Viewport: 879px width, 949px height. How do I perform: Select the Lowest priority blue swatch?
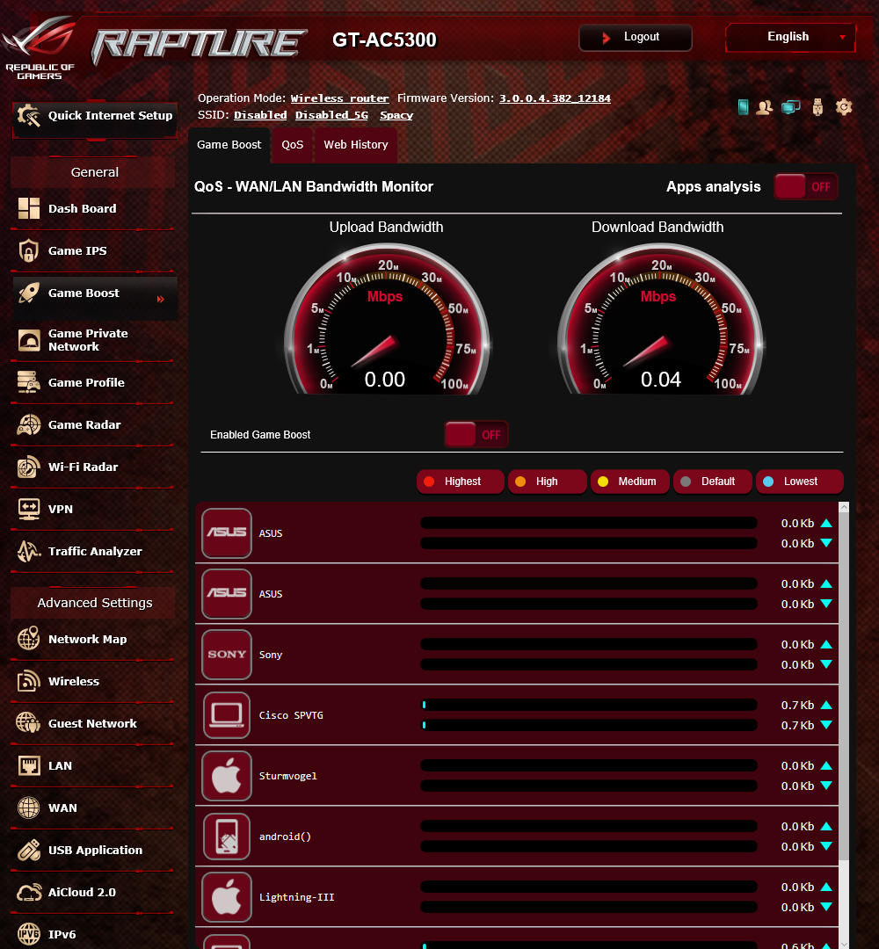(768, 482)
